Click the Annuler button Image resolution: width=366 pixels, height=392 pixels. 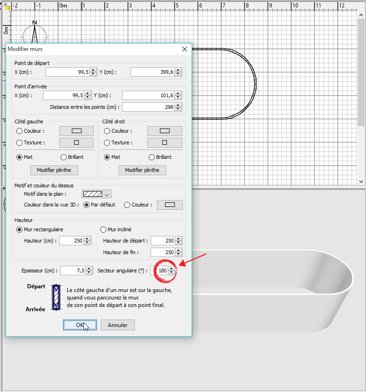[x=117, y=325]
